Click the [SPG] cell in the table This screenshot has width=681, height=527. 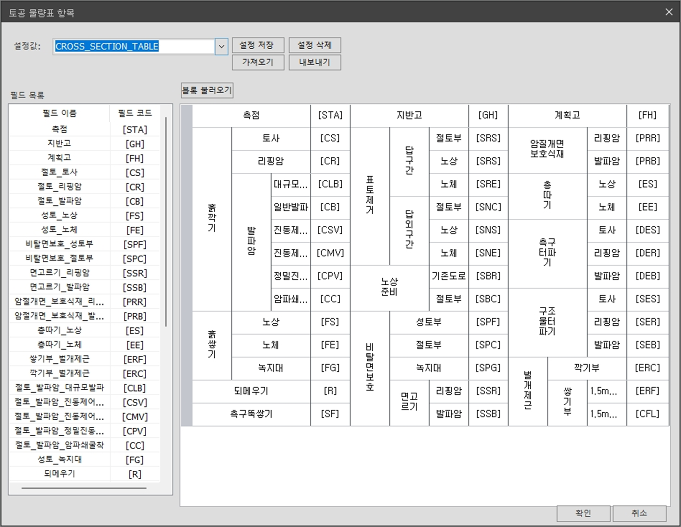[488, 368]
